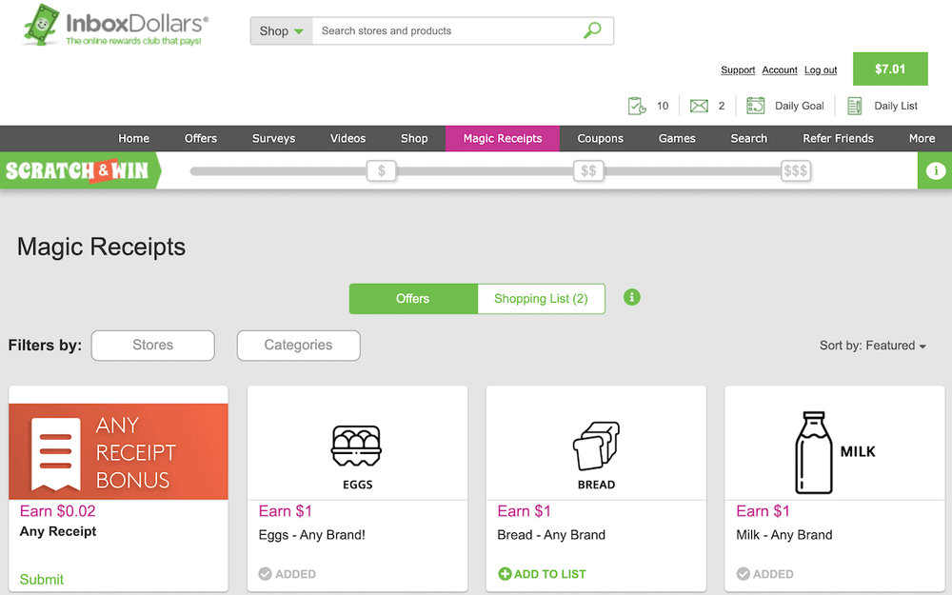Open the Sort by Featured dropdown

point(872,346)
